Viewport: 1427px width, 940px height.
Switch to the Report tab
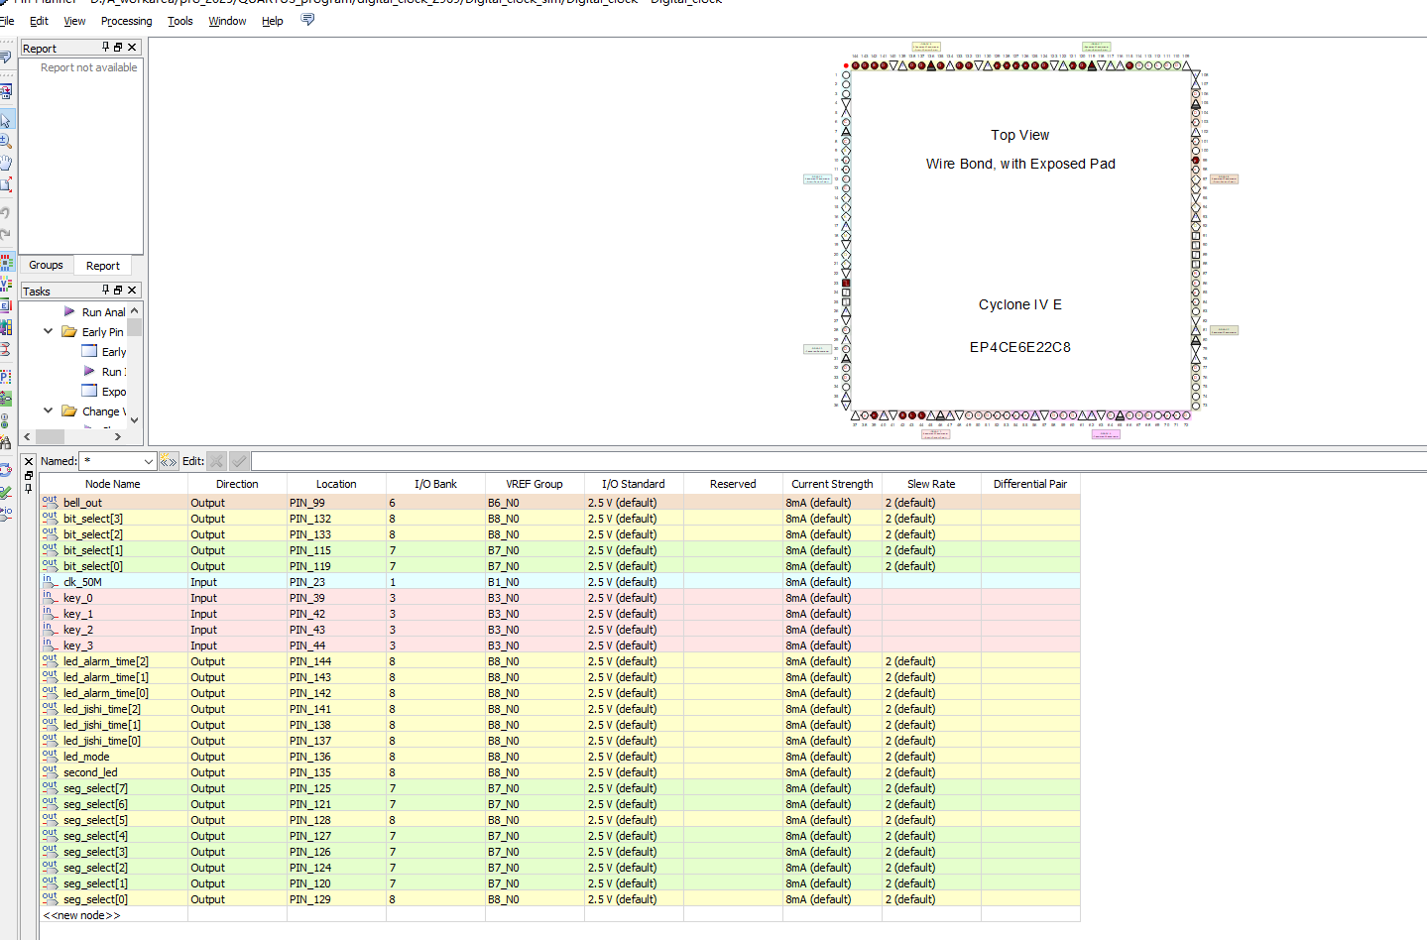(103, 266)
